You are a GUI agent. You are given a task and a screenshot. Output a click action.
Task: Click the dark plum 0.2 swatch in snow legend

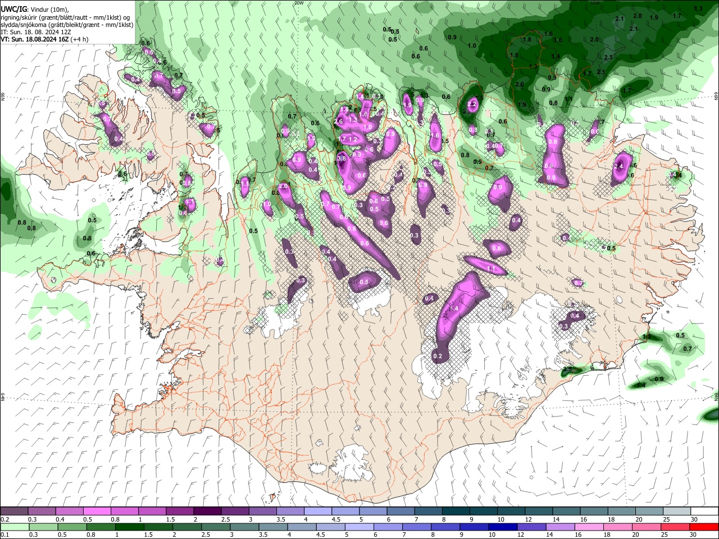point(14,511)
